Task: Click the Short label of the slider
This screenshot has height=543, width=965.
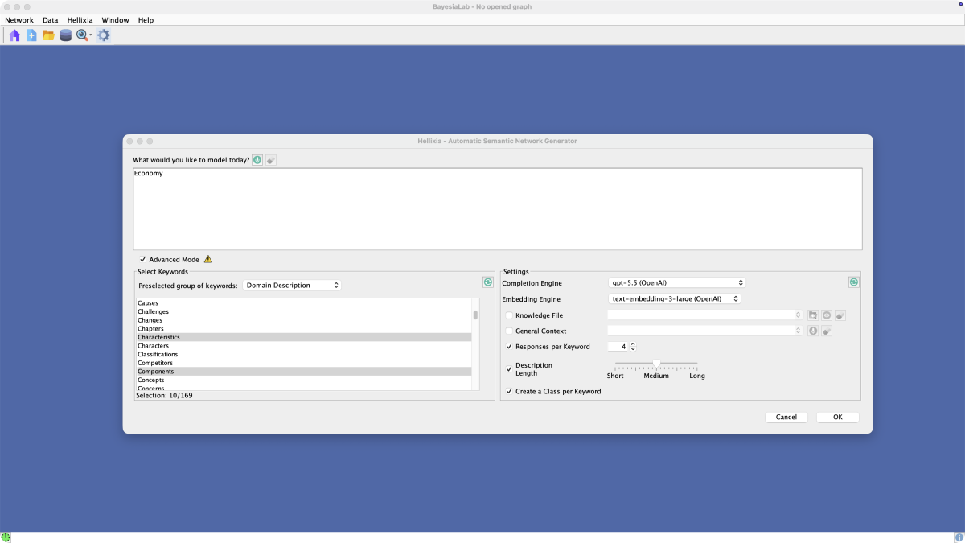Action: tap(615, 376)
